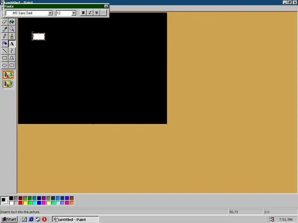Screen dimensions: 298x223
Task: Click the first Quick Launch icon beside Start
Action: pos(24,220)
